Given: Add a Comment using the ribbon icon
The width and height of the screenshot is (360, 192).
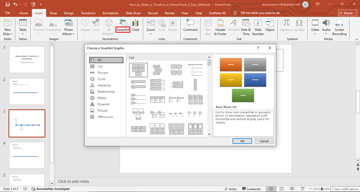Looking at the screenshot, I should [x=190, y=26].
